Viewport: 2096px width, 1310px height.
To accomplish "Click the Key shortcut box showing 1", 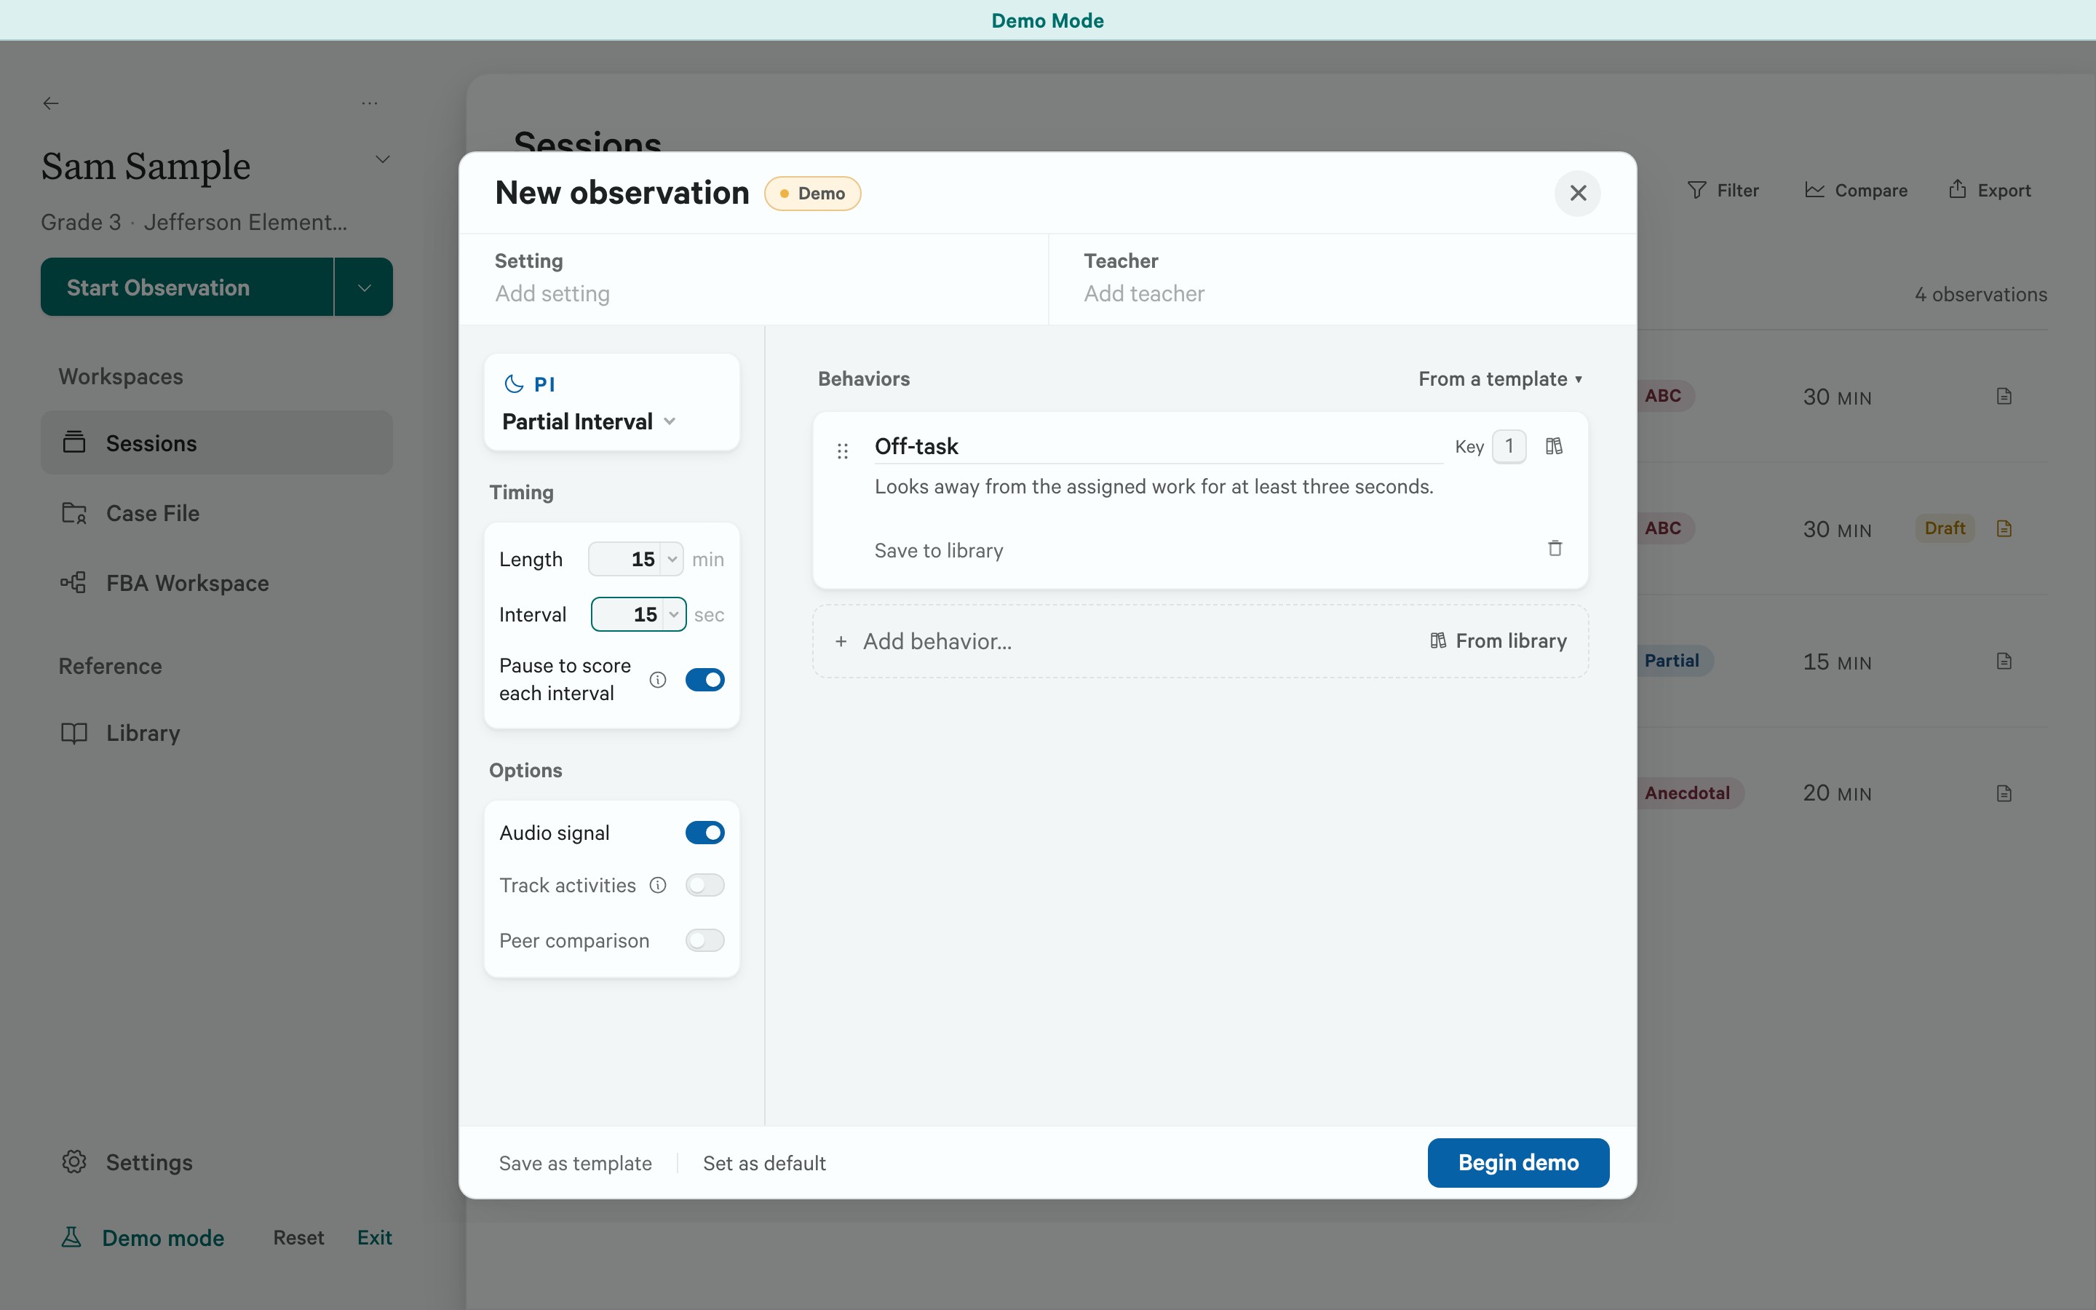I will [1509, 446].
